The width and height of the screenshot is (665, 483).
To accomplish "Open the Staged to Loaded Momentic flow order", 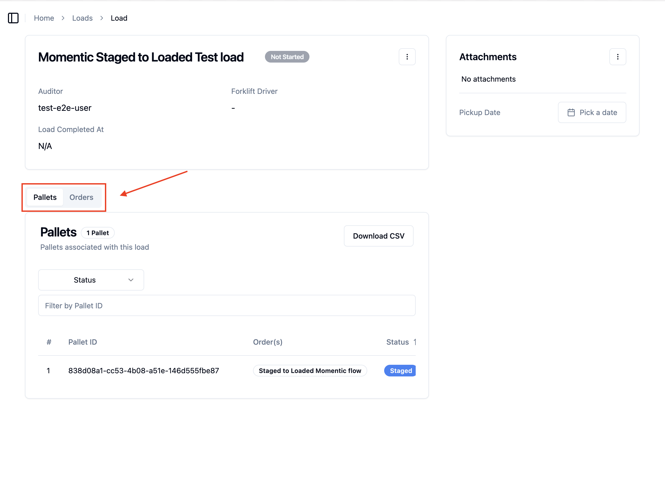I will 310,371.
